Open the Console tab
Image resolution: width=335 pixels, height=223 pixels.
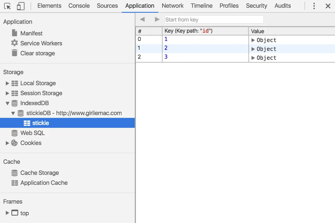coord(79,6)
